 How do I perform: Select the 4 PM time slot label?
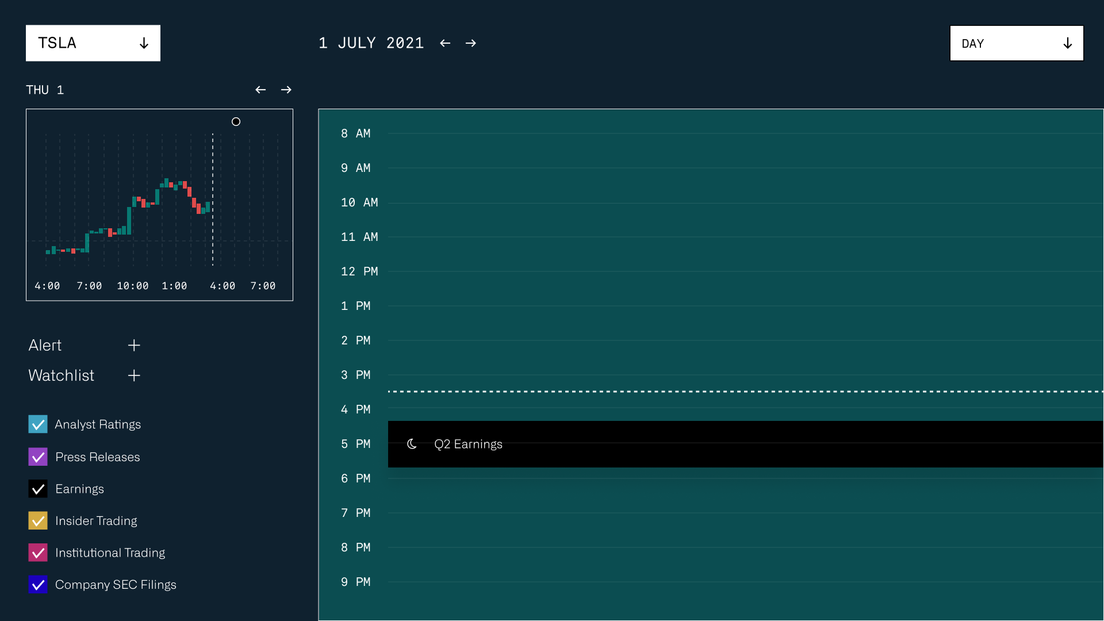point(355,409)
